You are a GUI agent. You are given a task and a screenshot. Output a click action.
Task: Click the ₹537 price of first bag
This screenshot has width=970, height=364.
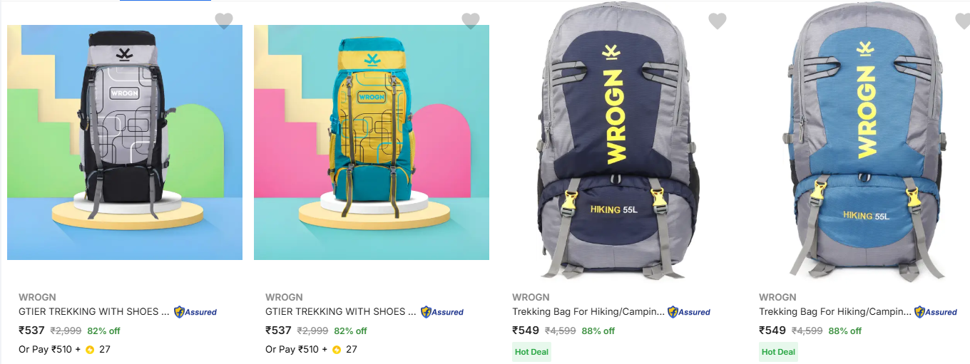point(32,331)
